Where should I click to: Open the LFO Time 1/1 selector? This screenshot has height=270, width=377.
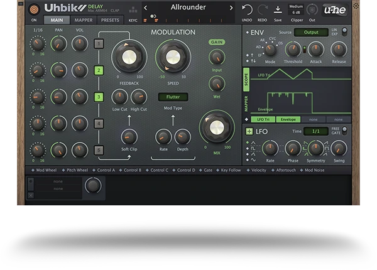coord(315,131)
